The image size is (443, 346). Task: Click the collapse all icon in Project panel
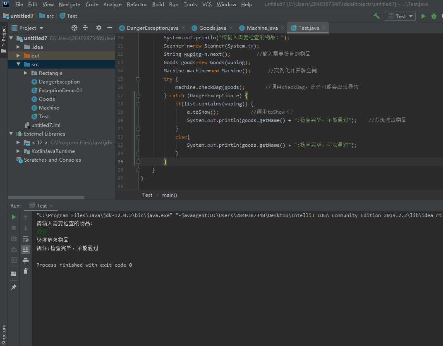(x=85, y=28)
